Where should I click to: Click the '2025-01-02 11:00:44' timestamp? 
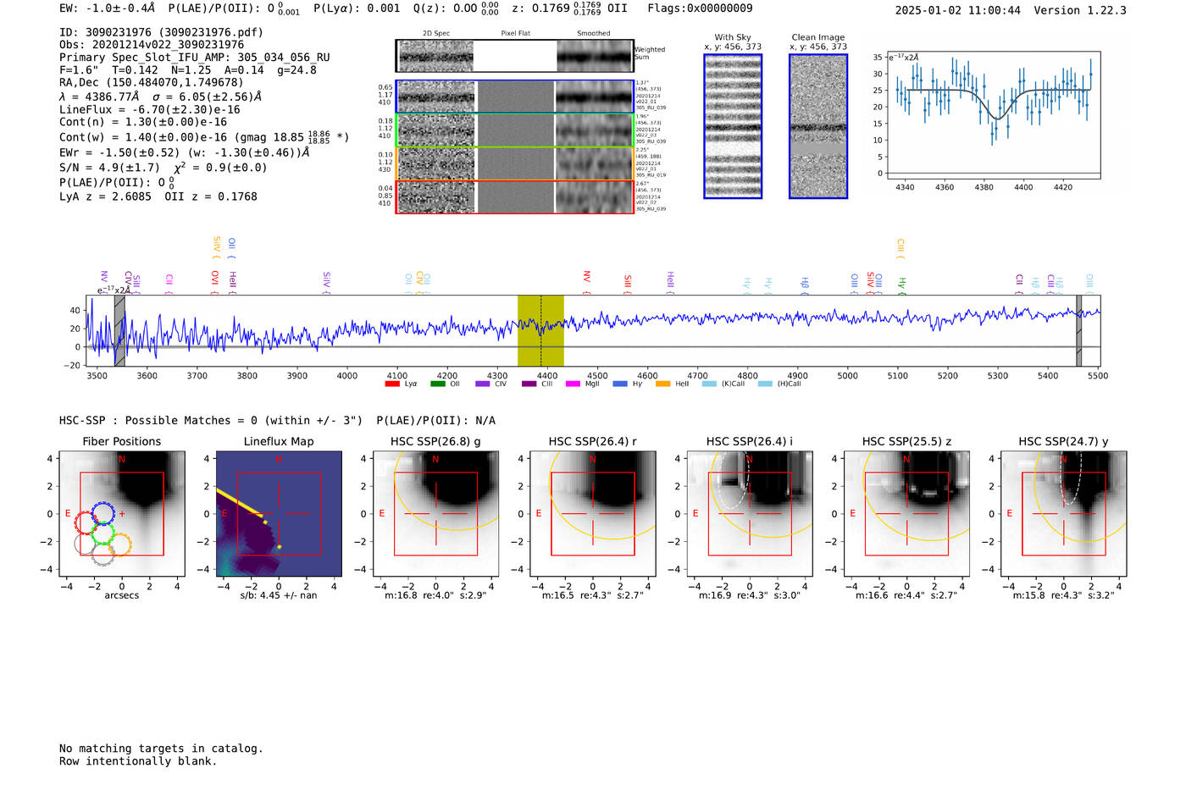point(957,10)
